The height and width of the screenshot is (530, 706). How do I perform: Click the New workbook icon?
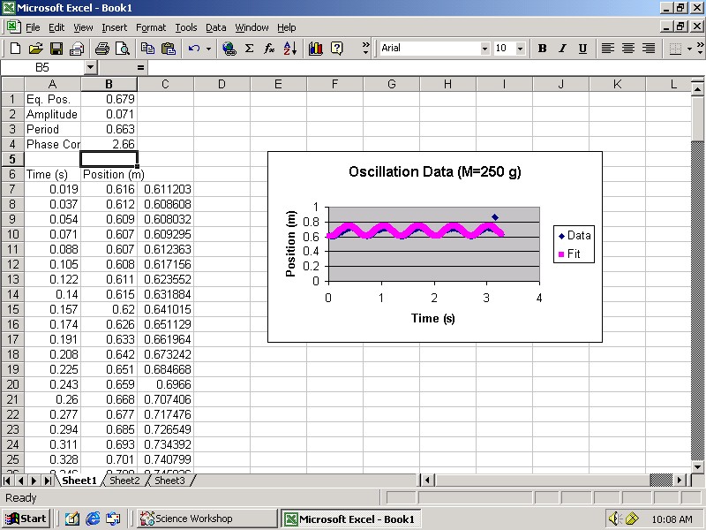pos(15,49)
